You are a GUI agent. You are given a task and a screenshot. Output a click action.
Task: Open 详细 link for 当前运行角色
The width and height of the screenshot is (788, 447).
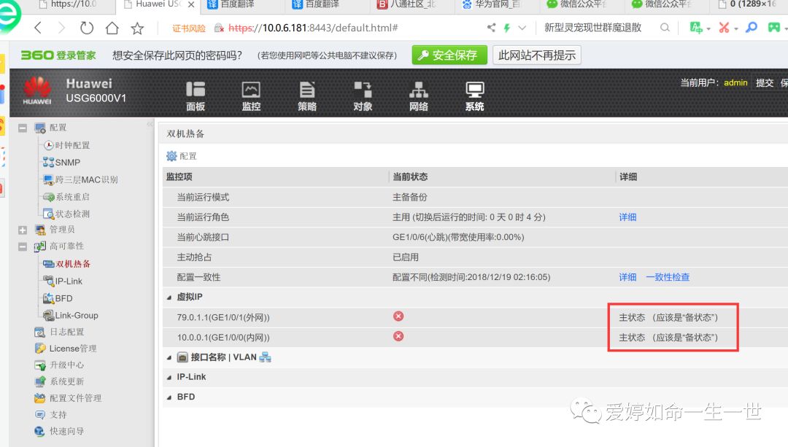(627, 217)
